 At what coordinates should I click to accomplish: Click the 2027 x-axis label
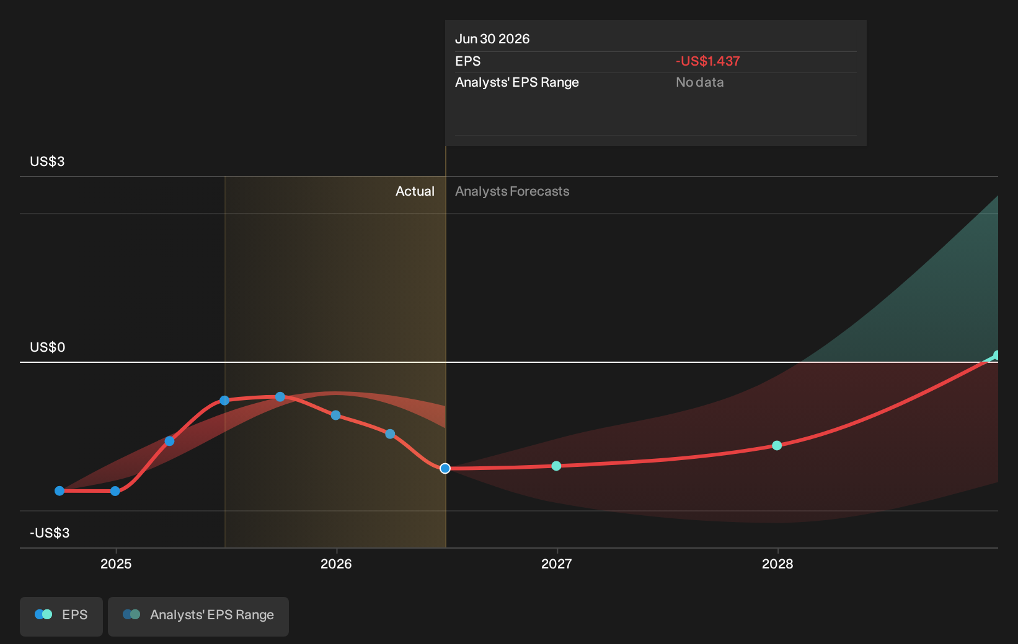[x=557, y=563]
